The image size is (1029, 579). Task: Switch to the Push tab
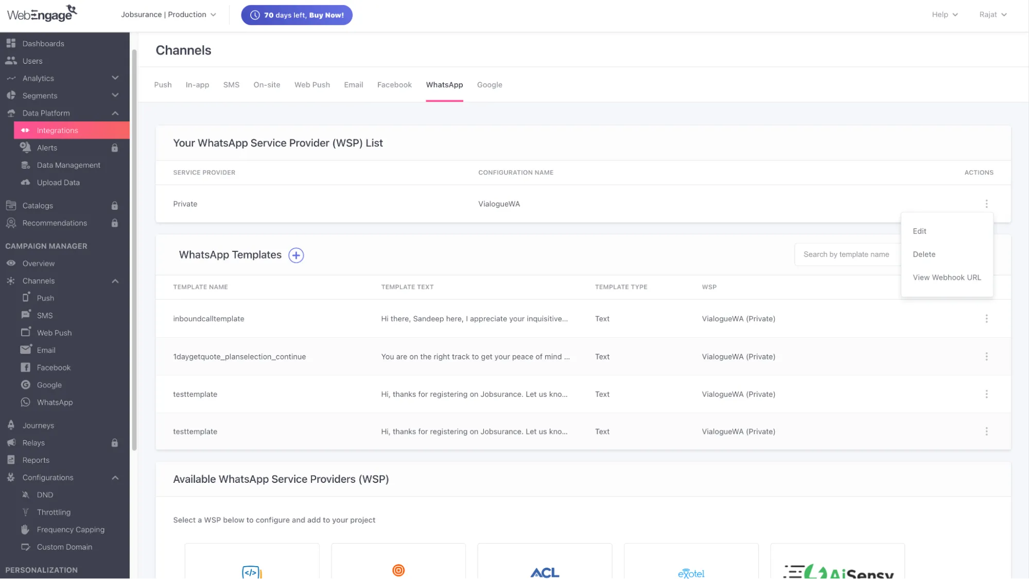pyautogui.click(x=163, y=85)
